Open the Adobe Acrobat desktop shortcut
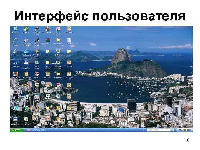200x150 pixels. point(58,31)
